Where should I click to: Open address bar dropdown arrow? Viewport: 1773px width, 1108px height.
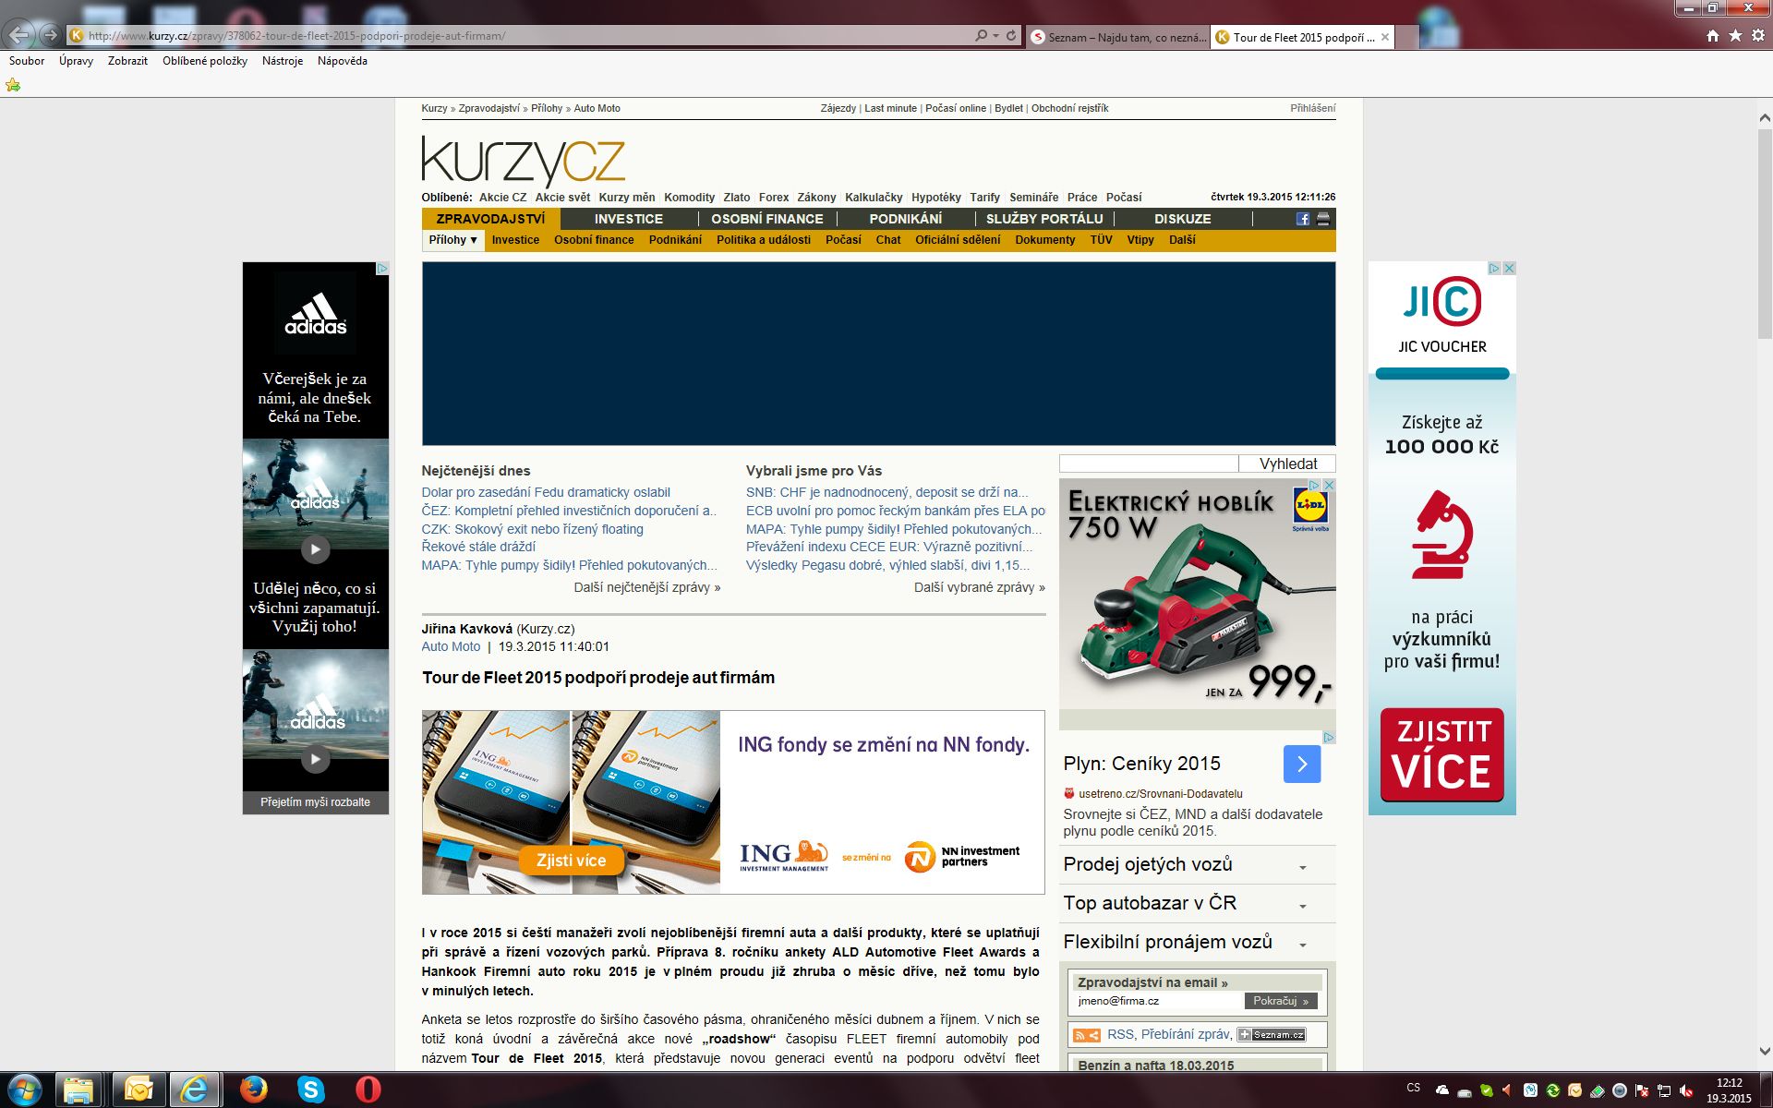pos(995,36)
